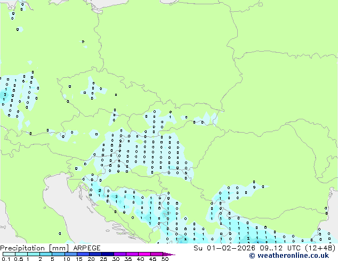
Task: Click the 40–45 mm magenta legend swatch
Action: [144, 254]
